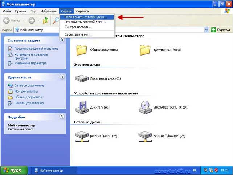Click the Панель управления sidebar icon
This screenshot has width=233, height=175.
pyautogui.click(x=10, y=103)
